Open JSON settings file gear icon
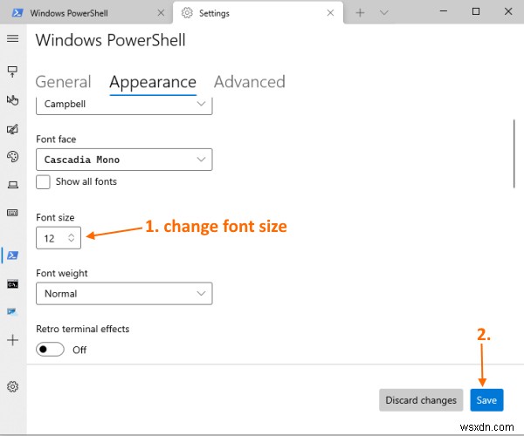 tap(13, 386)
